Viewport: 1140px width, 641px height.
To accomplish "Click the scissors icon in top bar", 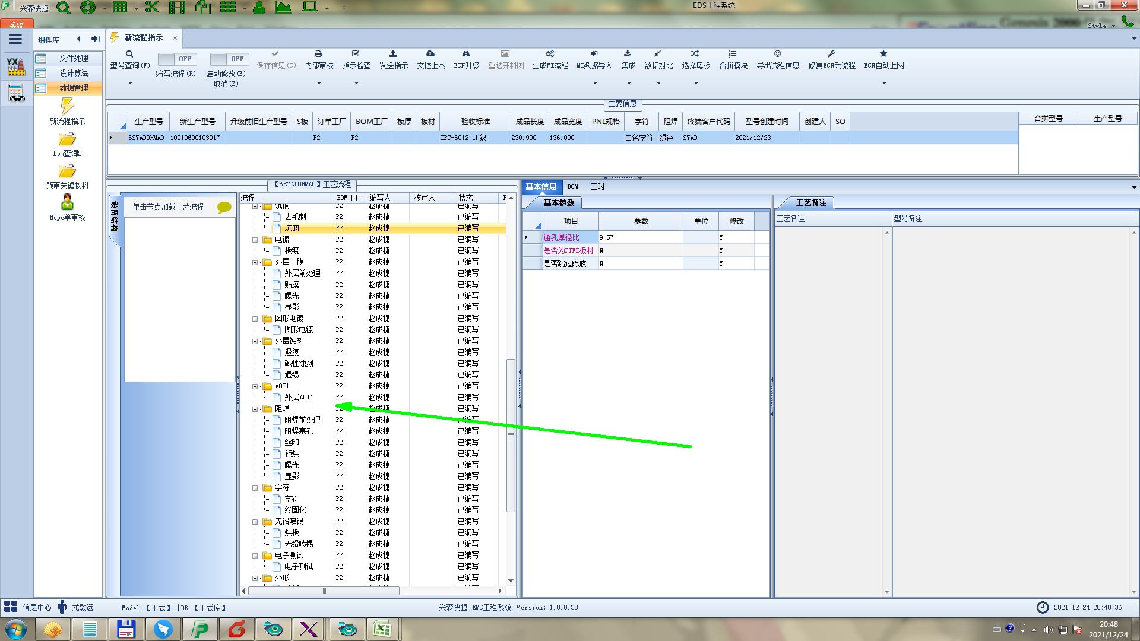I will [x=152, y=8].
